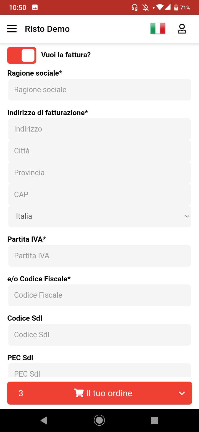The width and height of the screenshot is (199, 432).
Task: Disable the "Vuoi la fattura?" switch
Action: 22,55
